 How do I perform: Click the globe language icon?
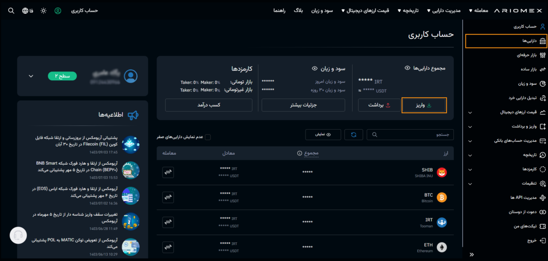pos(25,10)
